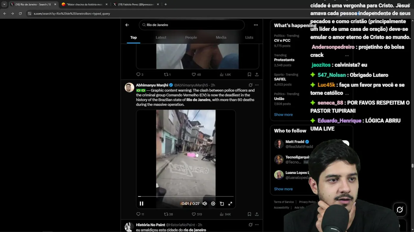The width and height of the screenshot is (414, 232).
Task: Like the post with 48 likes
Action: click(196, 74)
